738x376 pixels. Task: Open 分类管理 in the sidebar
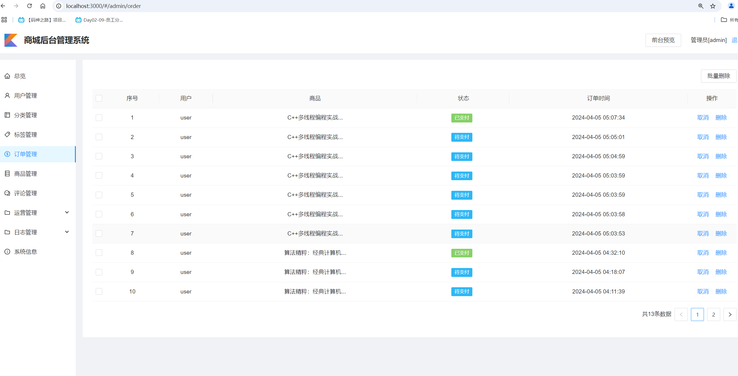(25, 115)
